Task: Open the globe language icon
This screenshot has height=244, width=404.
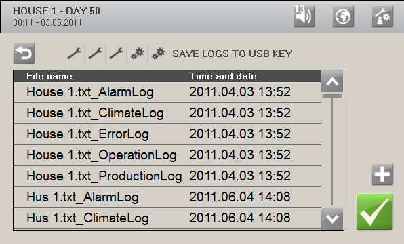Action: [343, 16]
